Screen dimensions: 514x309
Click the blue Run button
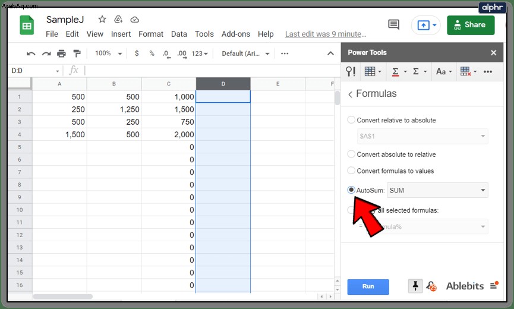click(368, 287)
